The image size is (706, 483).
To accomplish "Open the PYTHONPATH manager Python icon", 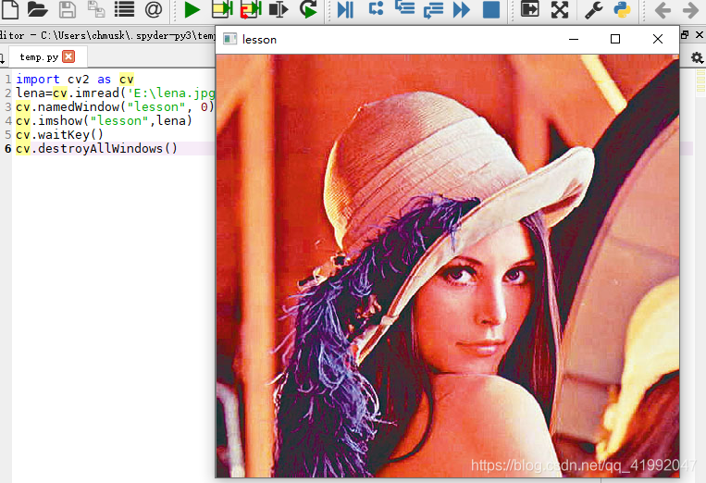I will [x=622, y=9].
